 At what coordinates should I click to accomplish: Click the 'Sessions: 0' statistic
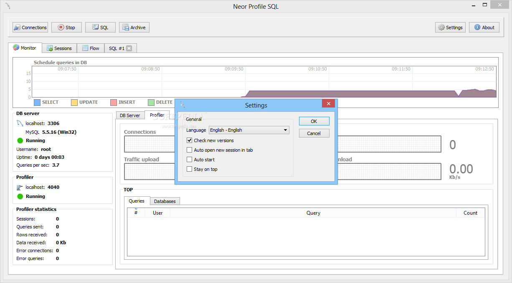[38, 219]
